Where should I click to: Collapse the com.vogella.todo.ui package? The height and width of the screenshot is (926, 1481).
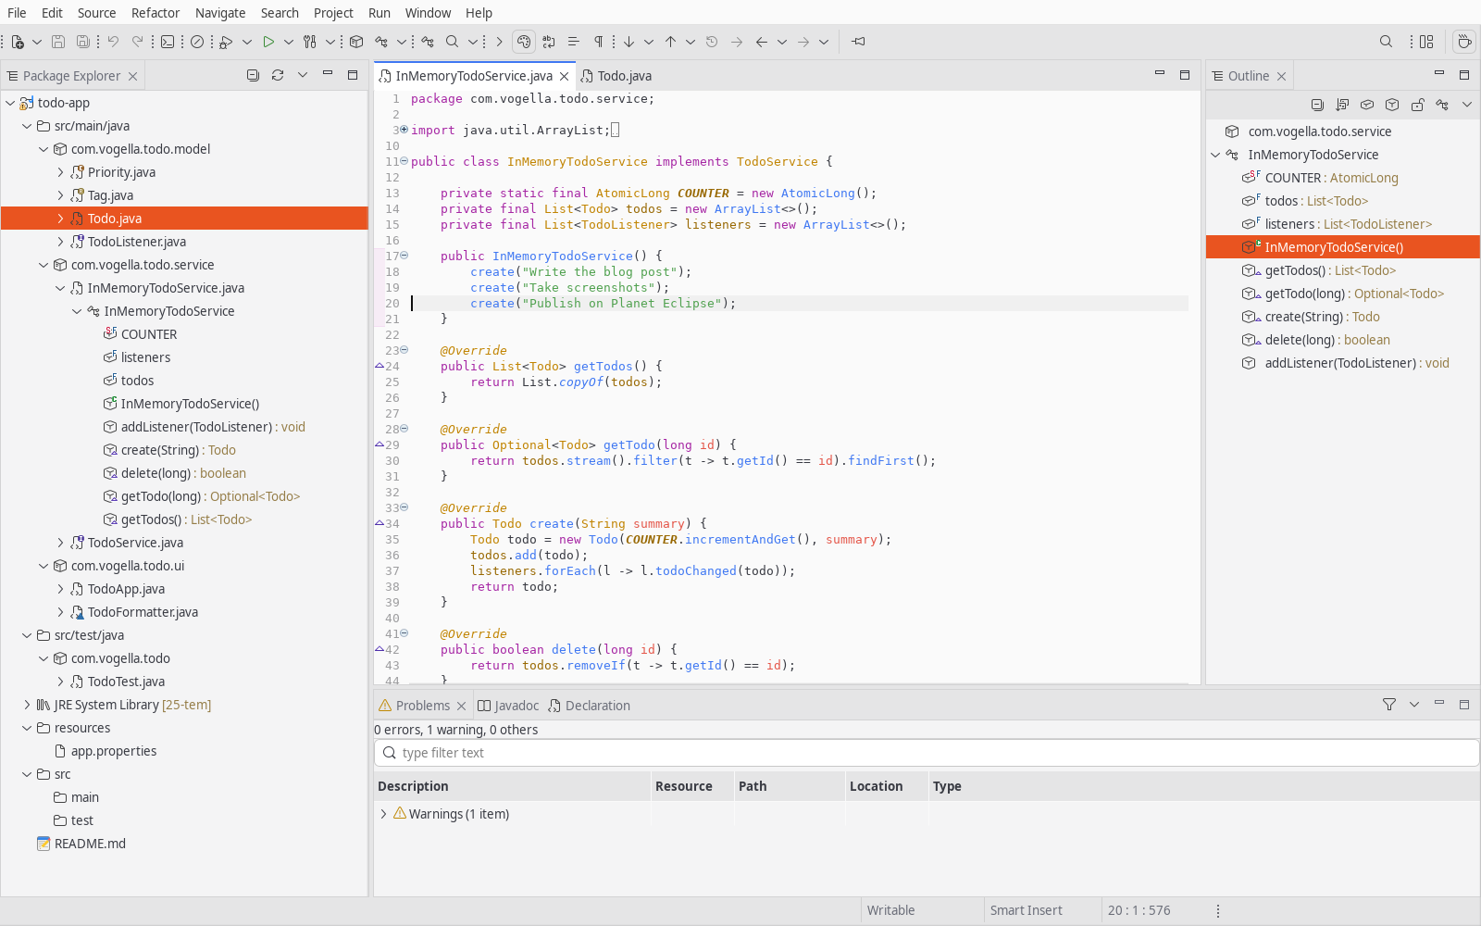pyautogui.click(x=44, y=566)
